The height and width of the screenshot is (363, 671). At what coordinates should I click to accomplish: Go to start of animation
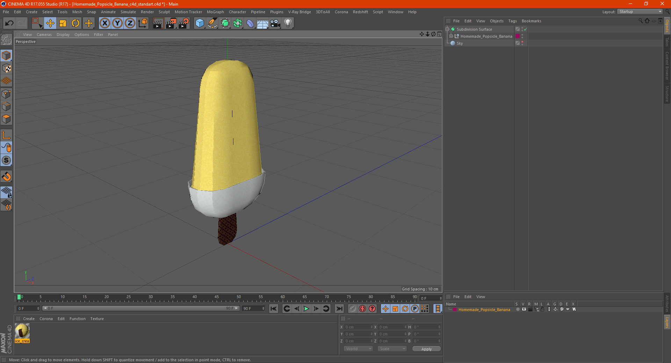[x=274, y=309]
